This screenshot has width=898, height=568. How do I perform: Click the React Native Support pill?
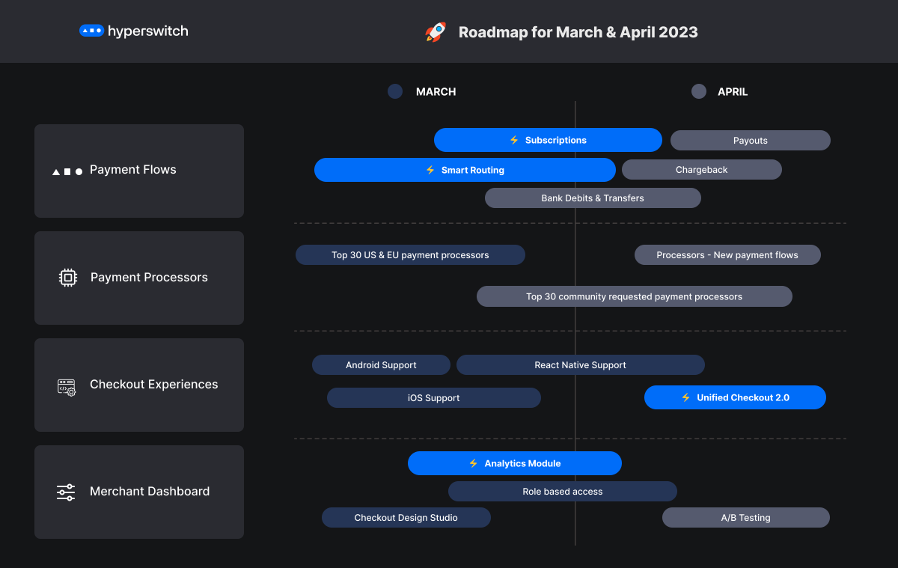(581, 364)
